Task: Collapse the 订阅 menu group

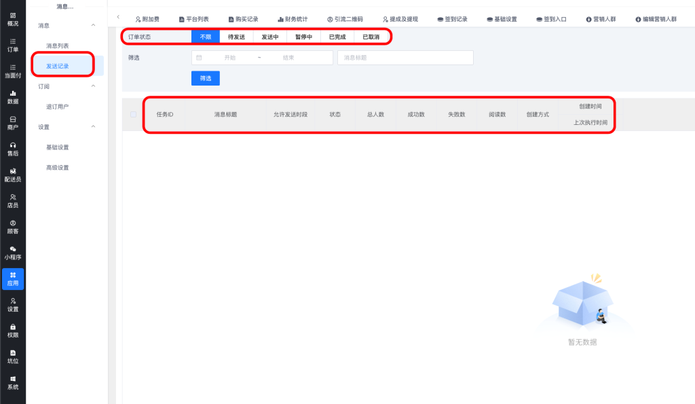Action: [x=93, y=86]
